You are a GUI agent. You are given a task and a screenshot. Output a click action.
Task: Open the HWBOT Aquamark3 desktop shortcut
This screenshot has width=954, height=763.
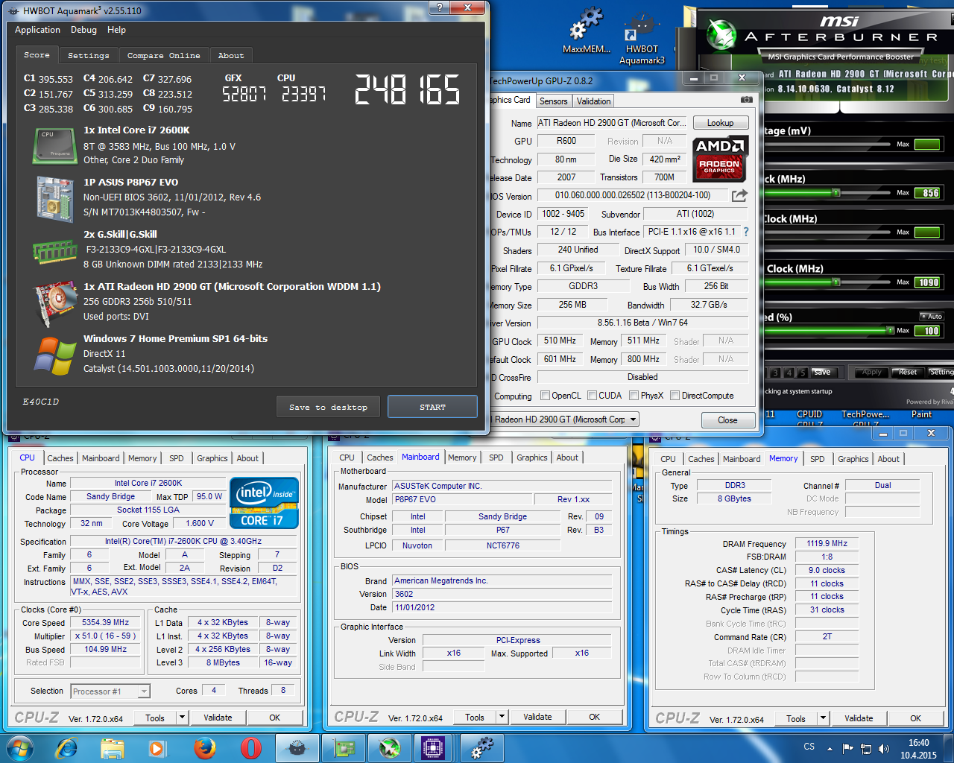(x=642, y=37)
